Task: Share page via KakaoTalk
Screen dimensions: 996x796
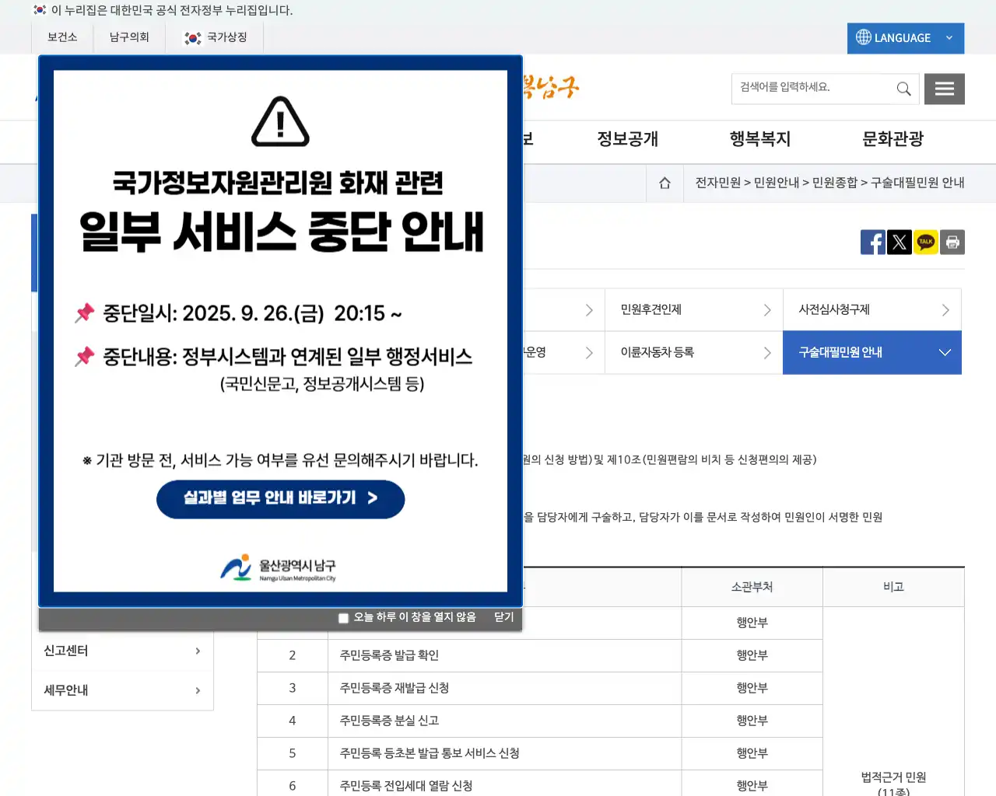Action: click(x=926, y=242)
